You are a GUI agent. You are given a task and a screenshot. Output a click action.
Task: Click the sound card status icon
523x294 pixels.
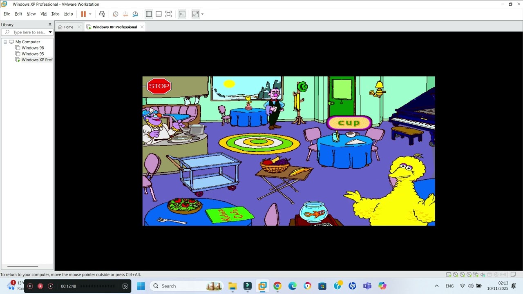483,274
